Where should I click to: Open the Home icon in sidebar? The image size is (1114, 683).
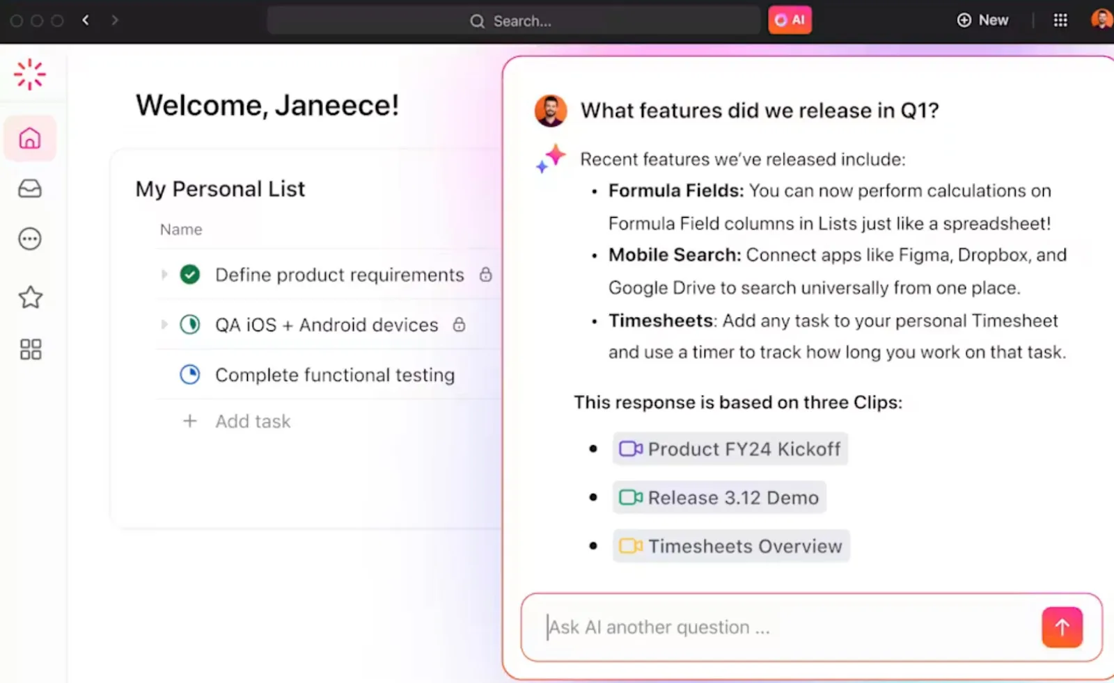[30, 138]
